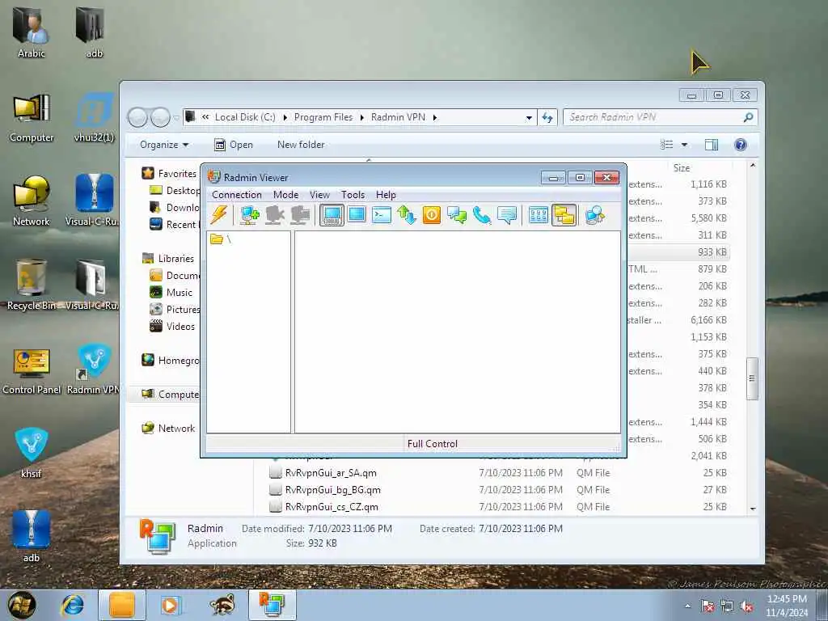Select Favorites in Explorer navigation pane
Viewport: 828px width, 621px height.
coord(177,174)
